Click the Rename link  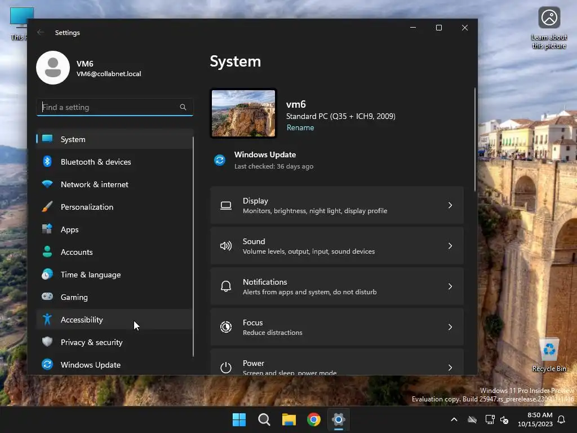pyautogui.click(x=300, y=127)
